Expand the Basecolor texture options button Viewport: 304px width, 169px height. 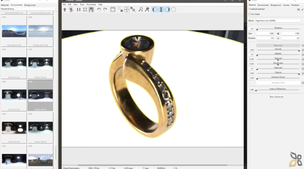[x=303, y=45]
